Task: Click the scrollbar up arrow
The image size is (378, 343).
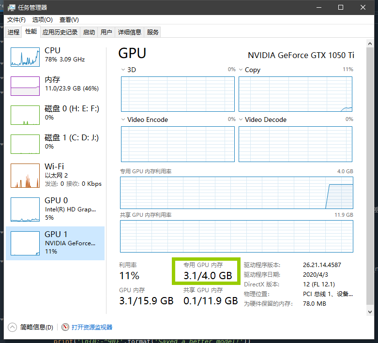Action: click(x=370, y=44)
